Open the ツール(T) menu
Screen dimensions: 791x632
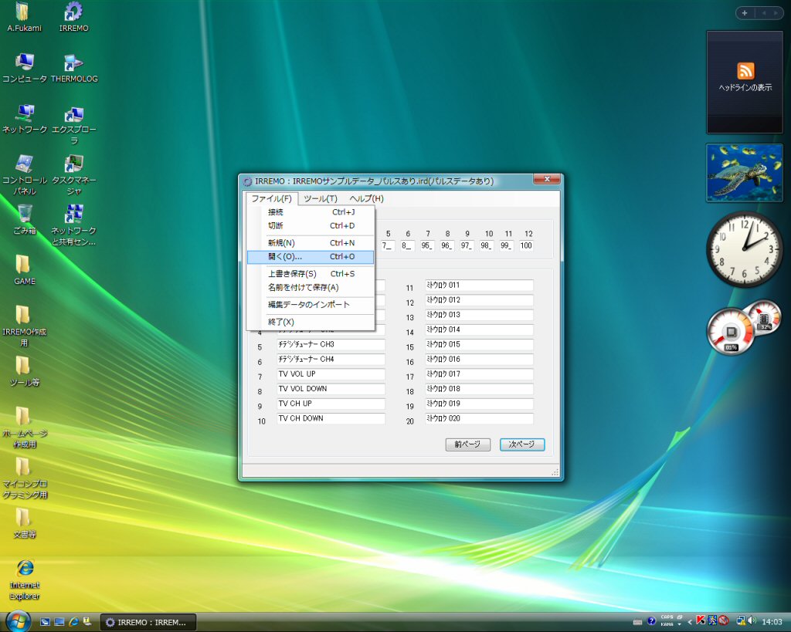tap(321, 198)
